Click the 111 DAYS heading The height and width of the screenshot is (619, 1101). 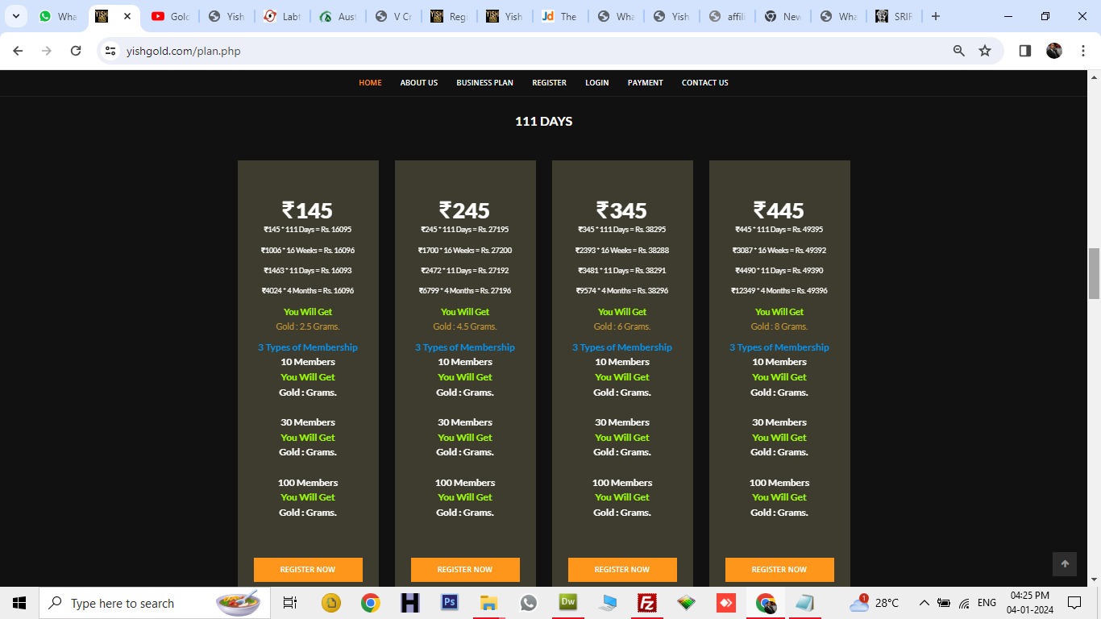tap(544, 122)
